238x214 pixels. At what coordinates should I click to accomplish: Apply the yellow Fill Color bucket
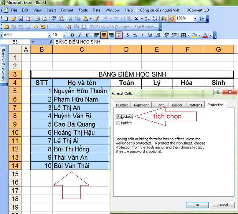[194, 35]
